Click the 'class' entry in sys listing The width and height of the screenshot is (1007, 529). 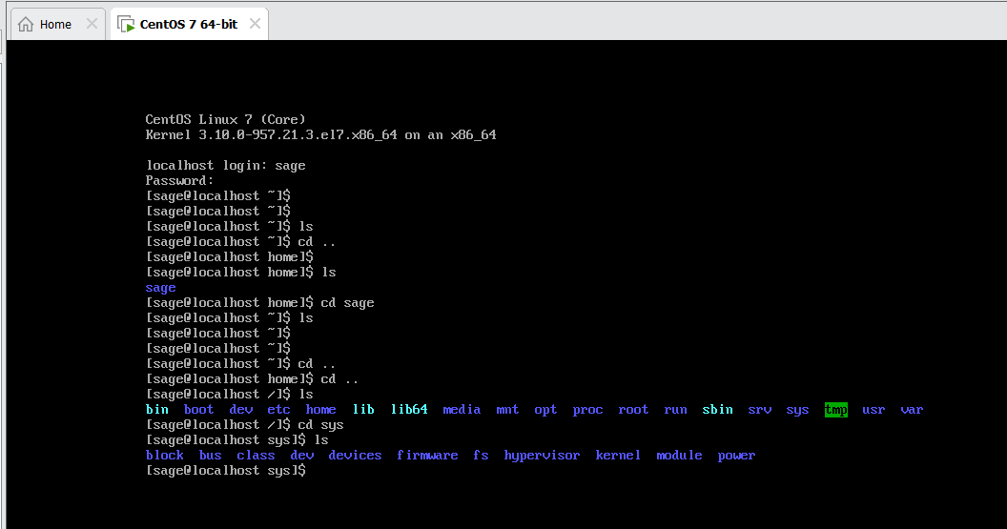256,456
